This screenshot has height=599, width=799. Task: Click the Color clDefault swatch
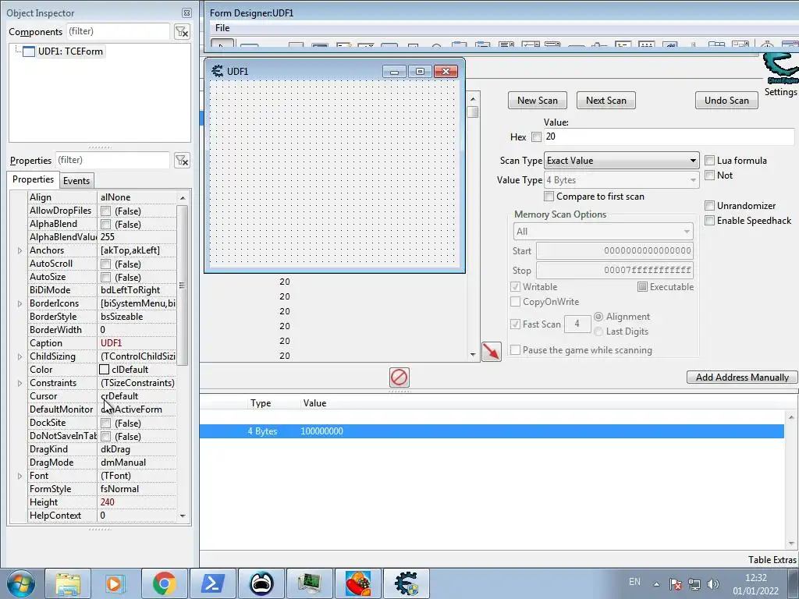pos(105,369)
